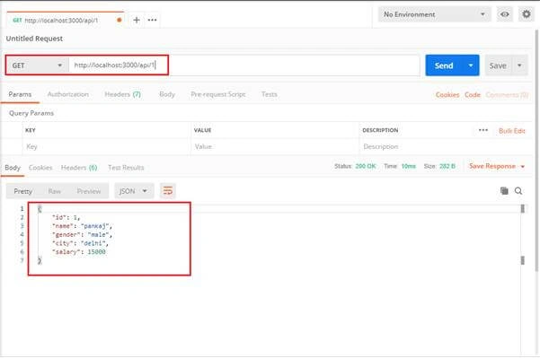This screenshot has height=358, width=540.
Task: Open query params column options three dots
Action: (x=483, y=130)
